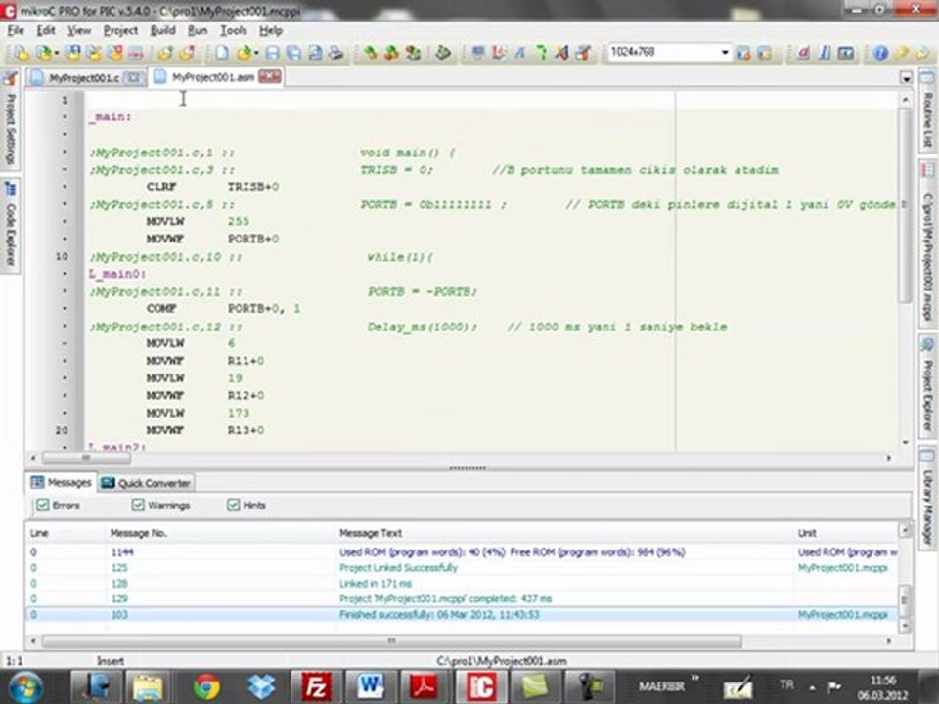Click the Save All double floppy icon
Screen dimensions: 939x704
pos(293,53)
